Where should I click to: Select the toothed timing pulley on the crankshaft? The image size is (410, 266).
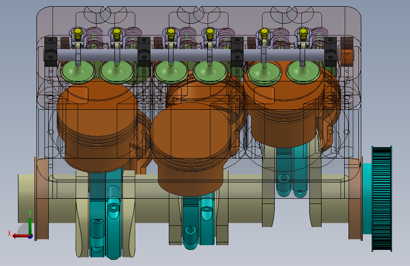[x=382, y=199]
